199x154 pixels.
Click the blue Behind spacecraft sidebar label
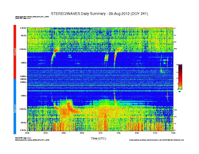(x=15, y=108)
